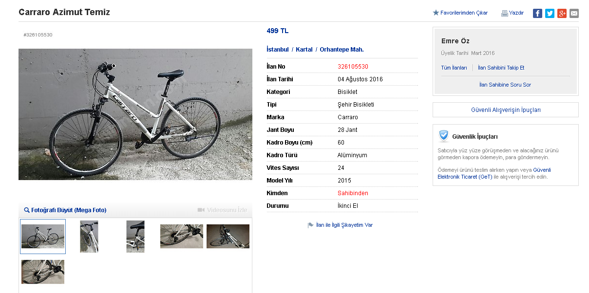
Task: Open Tüm İlanları of the seller
Action: [x=454, y=68]
